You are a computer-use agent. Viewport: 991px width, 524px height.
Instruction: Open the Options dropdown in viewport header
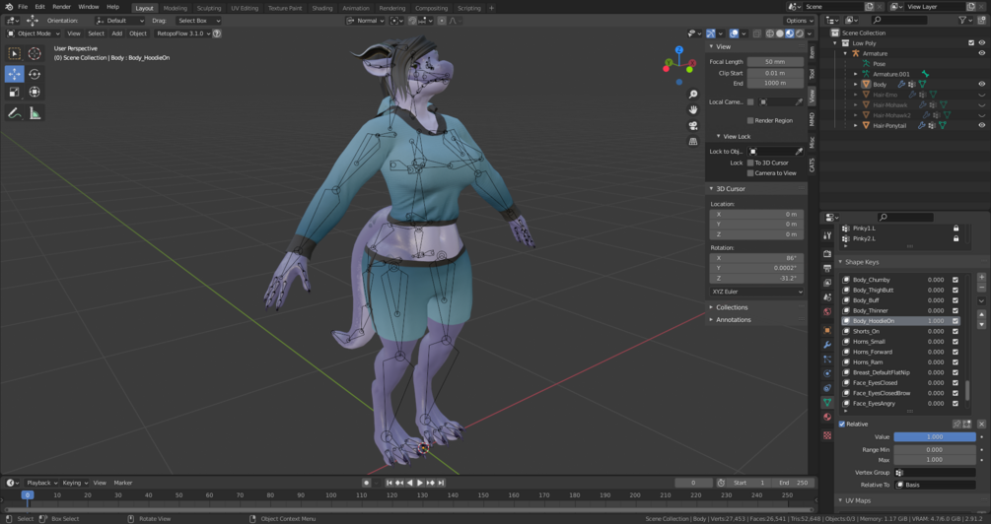[800, 21]
